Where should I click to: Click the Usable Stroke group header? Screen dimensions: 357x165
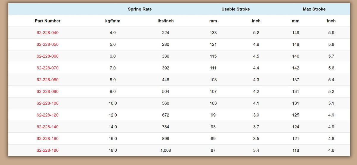(x=236, y=9)
